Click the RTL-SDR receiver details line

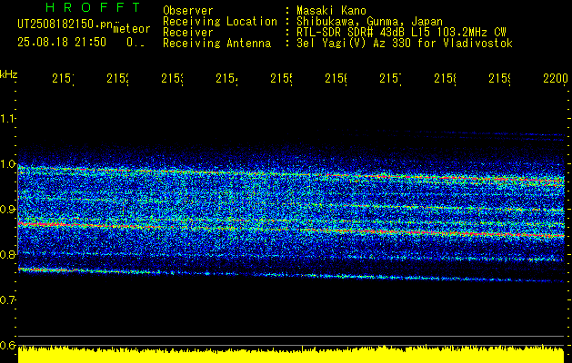pyautogui.click(x=401, y=33)
